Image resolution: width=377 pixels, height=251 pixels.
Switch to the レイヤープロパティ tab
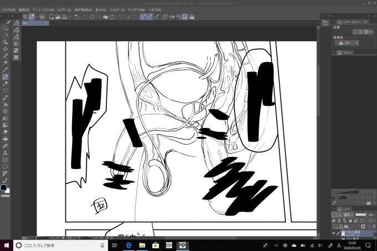pos(352,22)
